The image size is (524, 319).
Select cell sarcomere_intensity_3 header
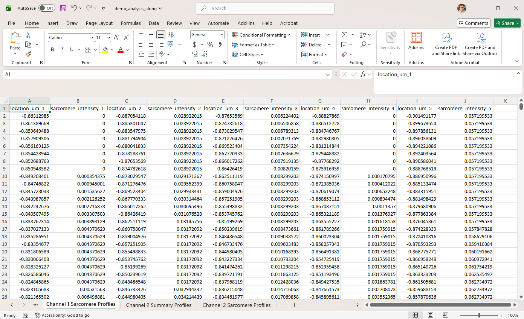click(x=272, y=108)
